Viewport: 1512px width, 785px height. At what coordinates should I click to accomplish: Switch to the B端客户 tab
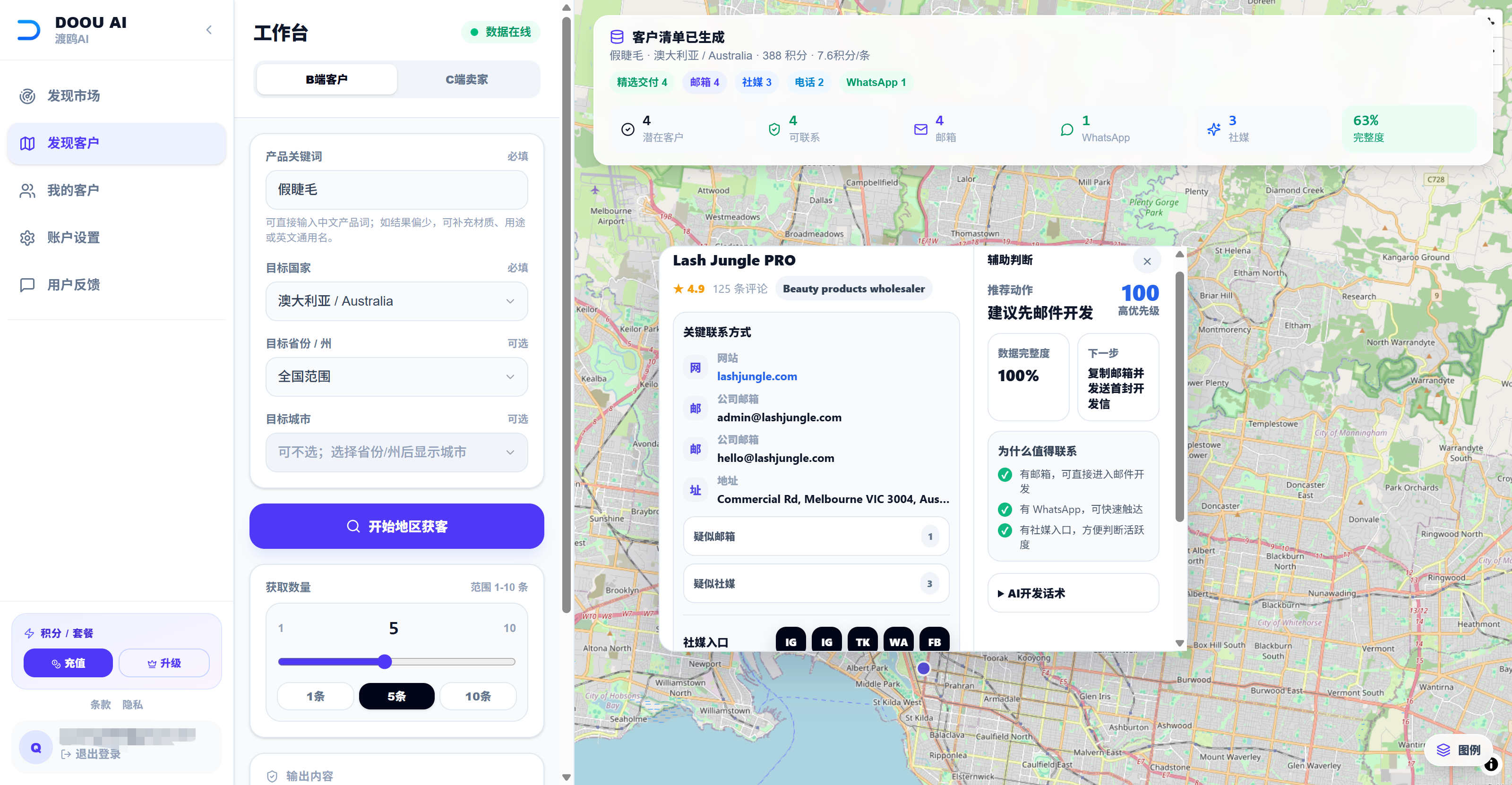pyautogui.click(x=327, y=79)
